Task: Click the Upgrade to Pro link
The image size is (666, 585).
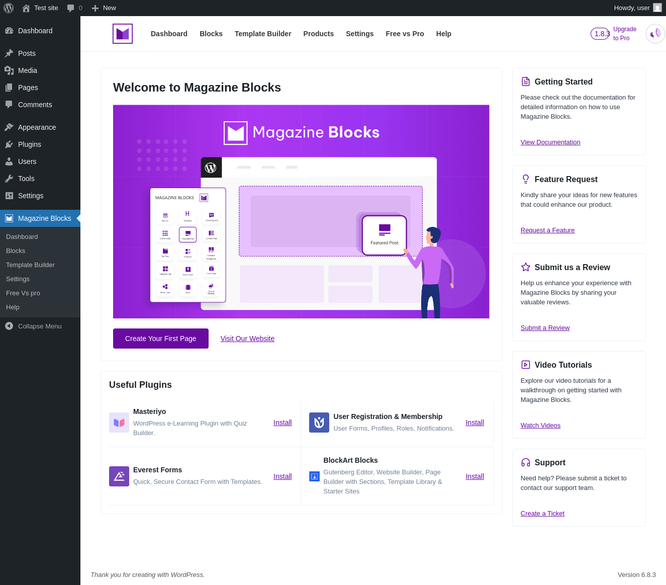Action: [625, 34]
